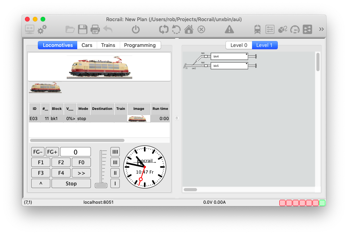Screen dimensions: 348x235
Task: Toggle function F1 for the locomotive
Action: [x=41, y=162]
